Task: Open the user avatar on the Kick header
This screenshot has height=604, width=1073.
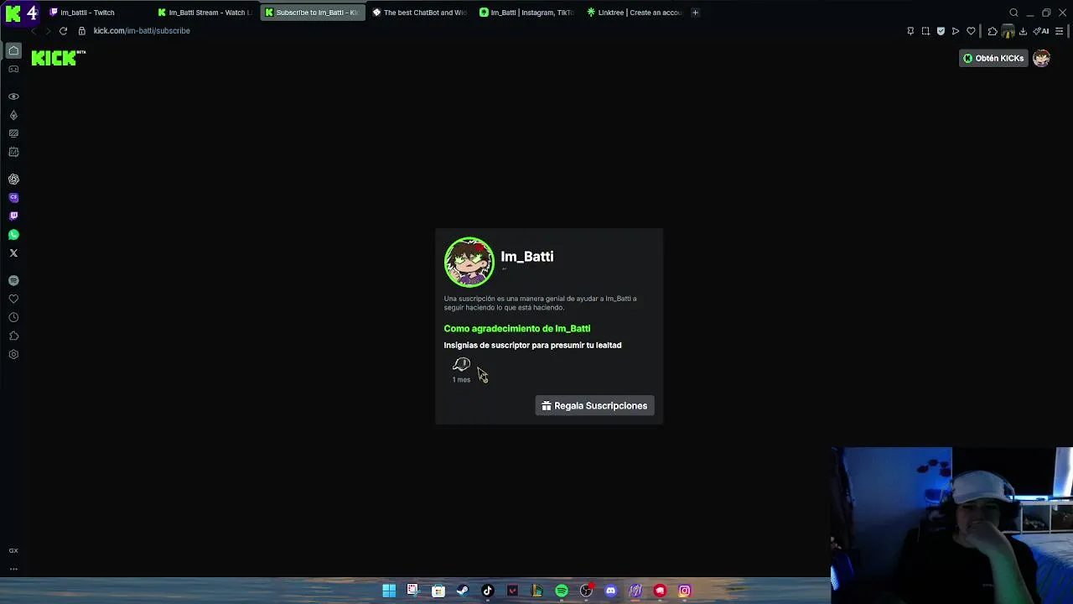Action: point(1041,58)
